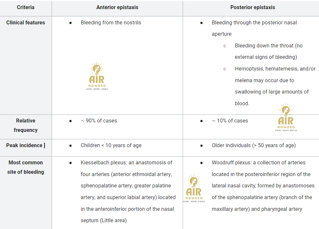This screenshot has width=319, height=229.
Task: Select the Anterior epistaxis column header
Action: 117,7
